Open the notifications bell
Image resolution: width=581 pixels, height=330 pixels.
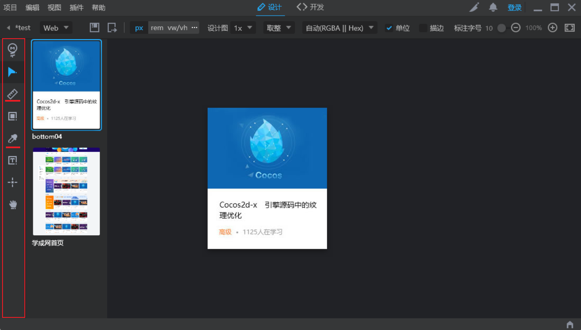493,7
